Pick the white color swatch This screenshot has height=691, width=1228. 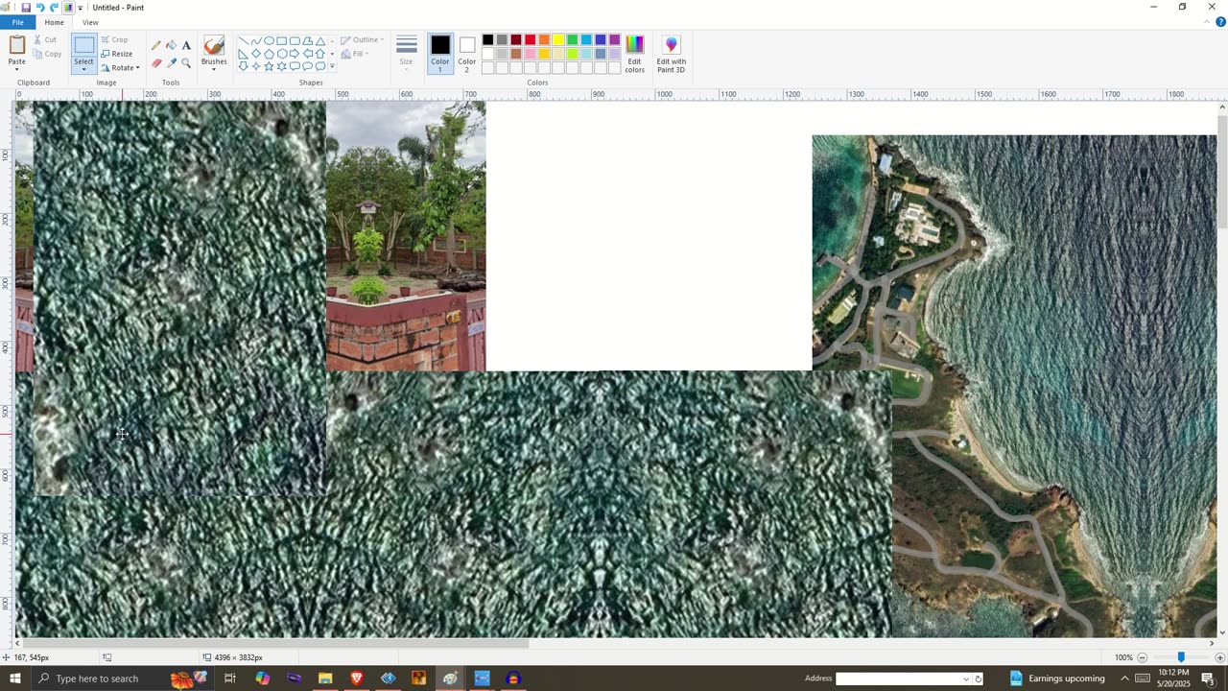pyautogui.click(x=487, y=54)
